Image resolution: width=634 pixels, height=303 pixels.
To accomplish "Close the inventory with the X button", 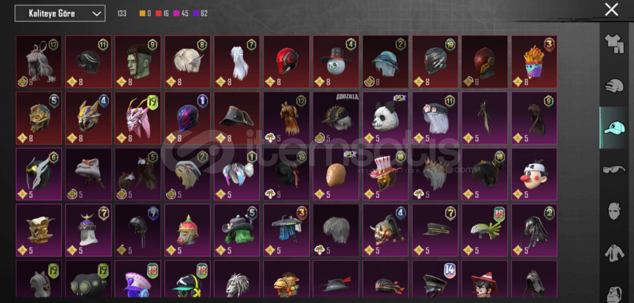I will tap(611, 10).
